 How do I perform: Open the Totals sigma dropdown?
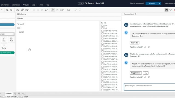point(48,10)
